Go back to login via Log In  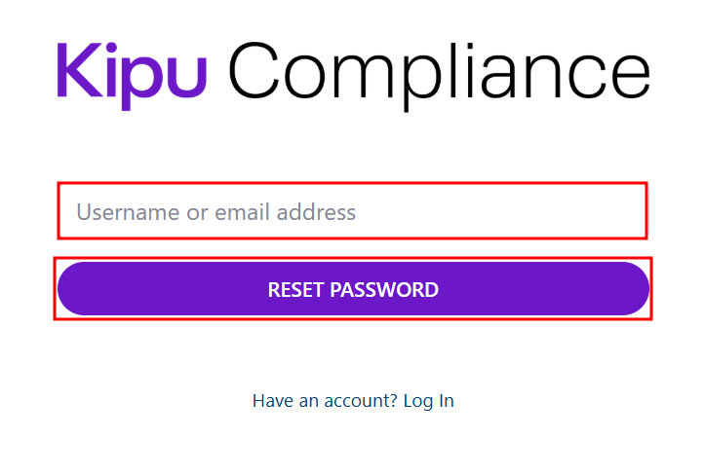pos(428,401)
